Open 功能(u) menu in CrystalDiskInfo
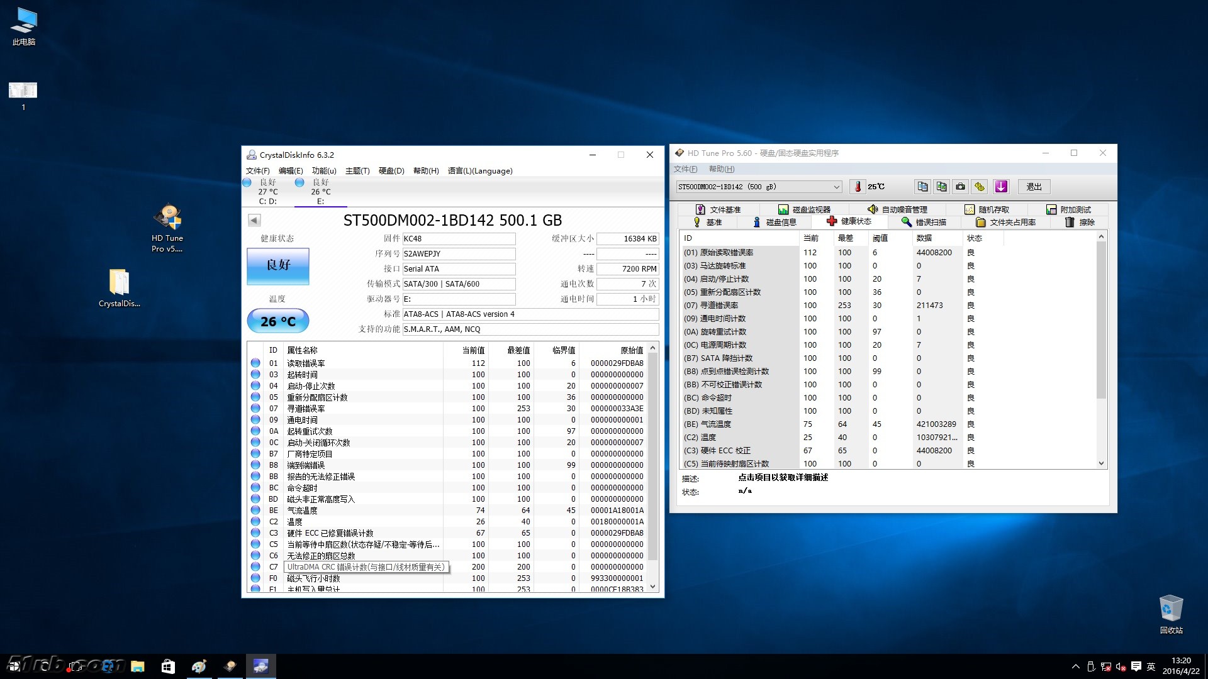 tap(324, 171)
